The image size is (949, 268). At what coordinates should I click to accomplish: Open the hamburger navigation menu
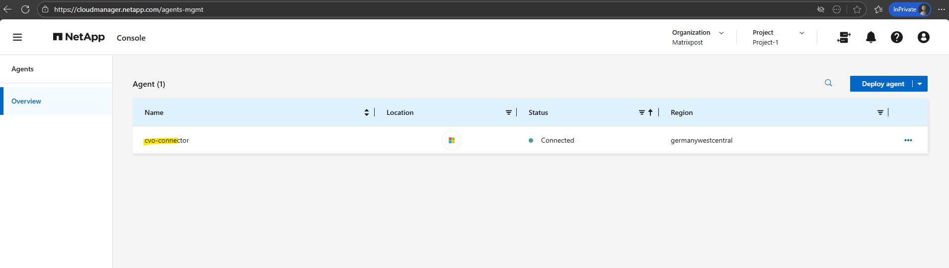tap(17, 37)
